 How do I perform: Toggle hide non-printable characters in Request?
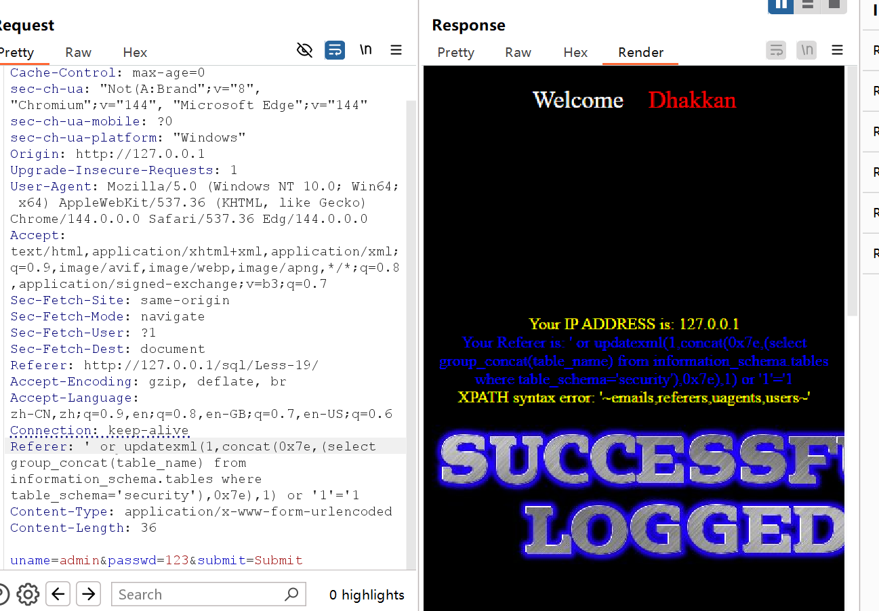point(305,50)
